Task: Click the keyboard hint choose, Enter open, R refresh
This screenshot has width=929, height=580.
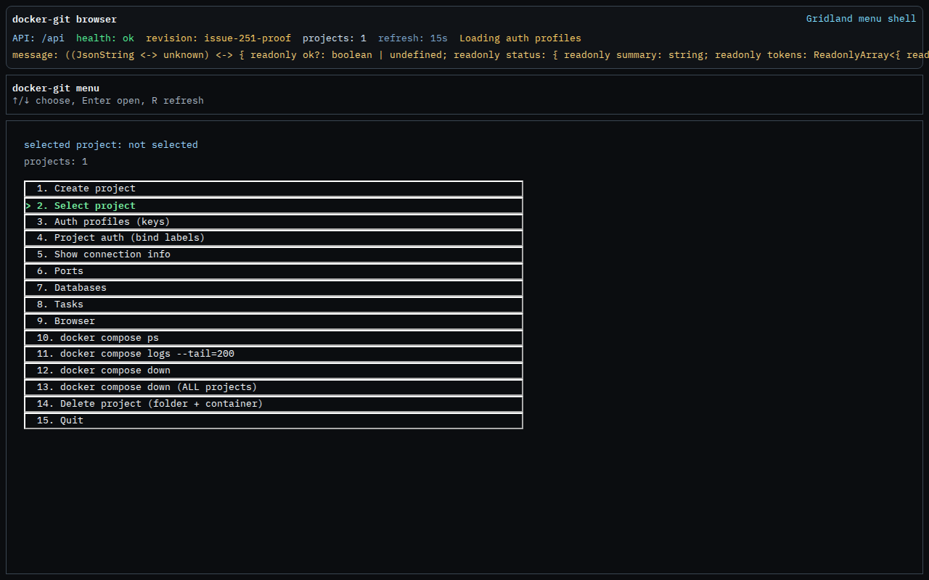Action: coord(108,101)
